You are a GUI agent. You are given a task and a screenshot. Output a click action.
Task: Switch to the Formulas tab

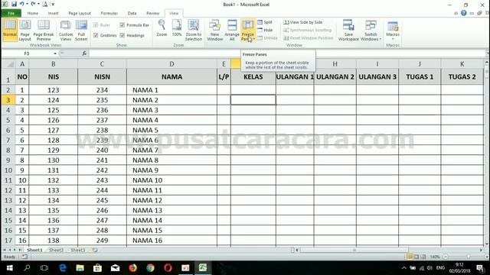109,14
